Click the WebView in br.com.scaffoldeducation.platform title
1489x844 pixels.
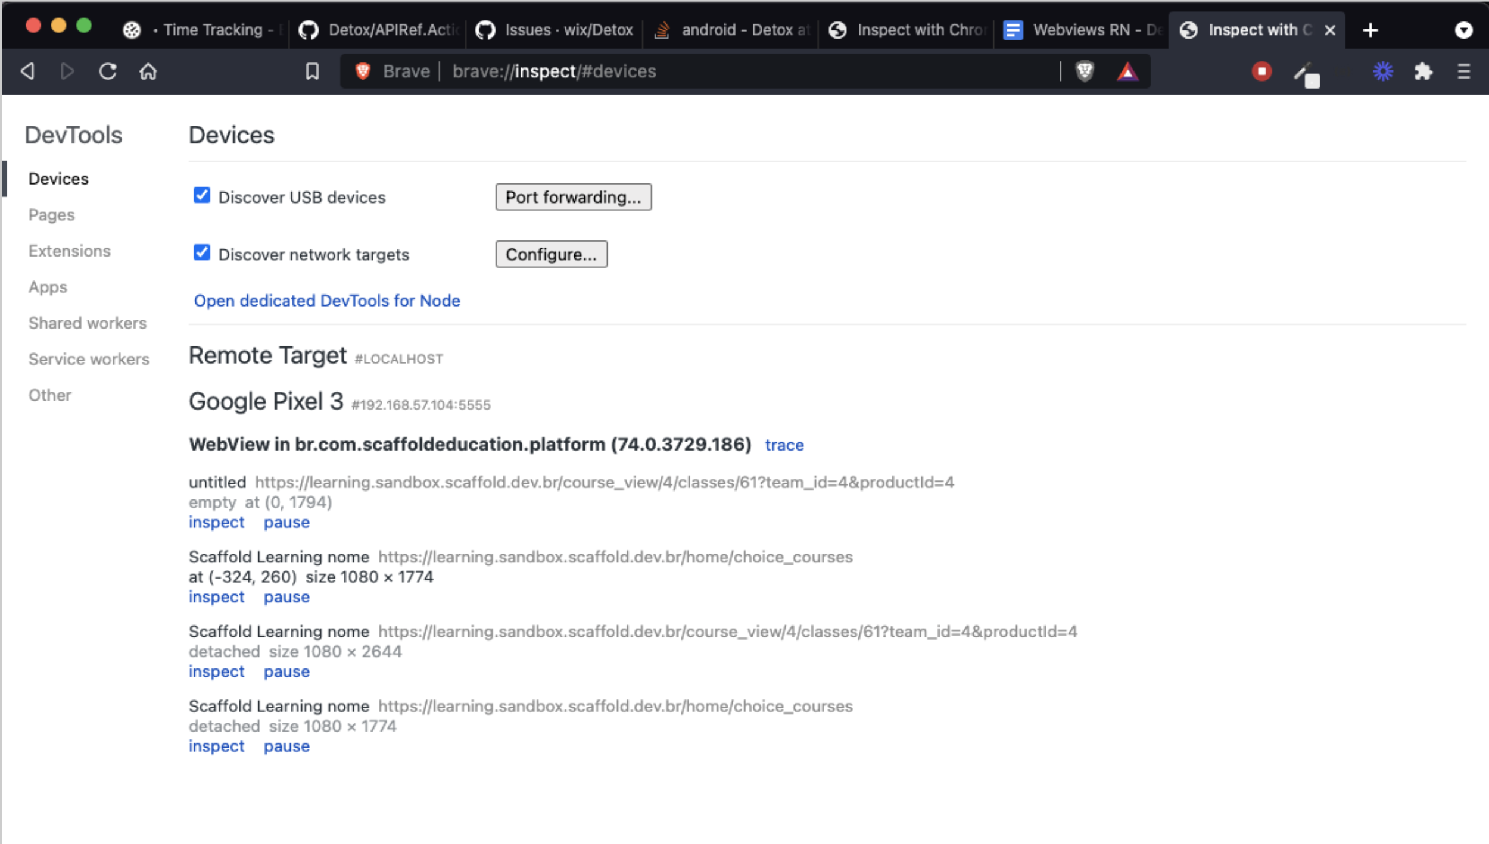[x=470, y=445]
